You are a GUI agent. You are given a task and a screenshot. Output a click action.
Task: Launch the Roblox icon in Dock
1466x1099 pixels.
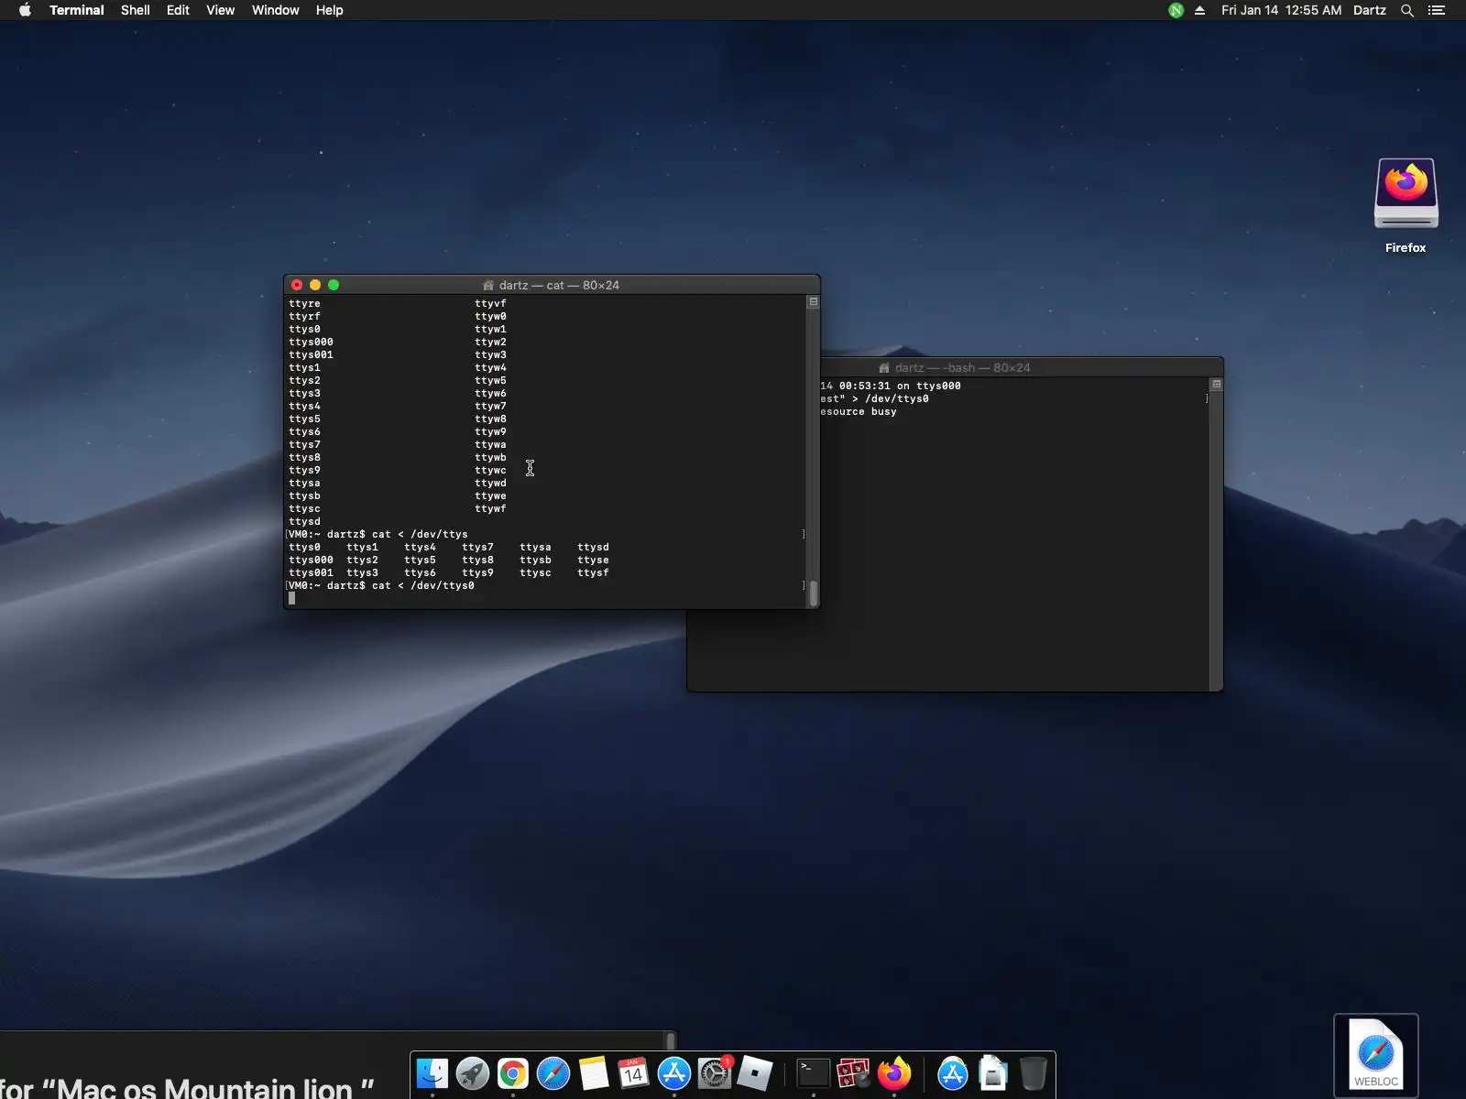(x=755, y=1073)
